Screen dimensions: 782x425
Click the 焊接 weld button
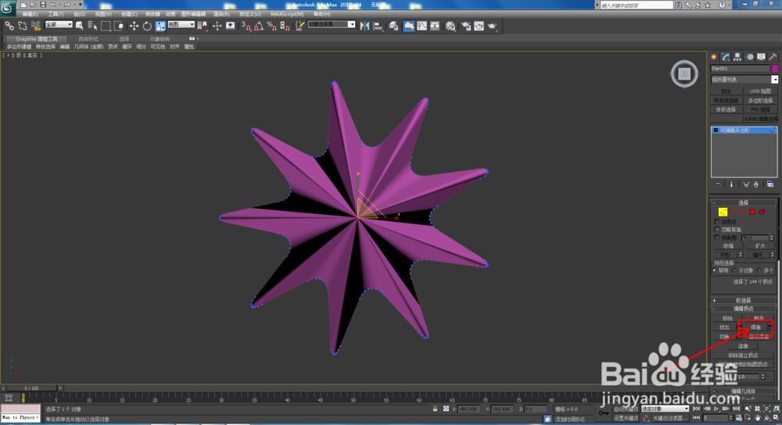(x=754, y=327)
